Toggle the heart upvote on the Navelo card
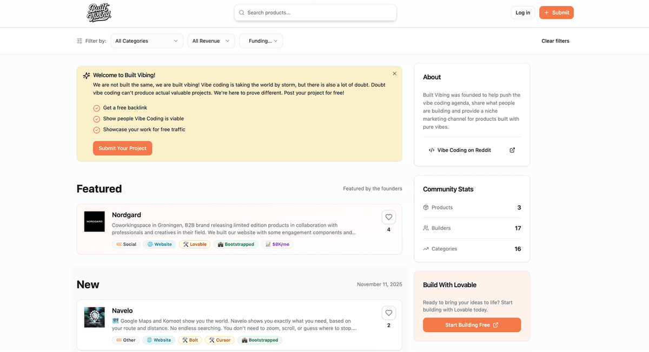This screenshot has height=352, width=649. (388, 312)
